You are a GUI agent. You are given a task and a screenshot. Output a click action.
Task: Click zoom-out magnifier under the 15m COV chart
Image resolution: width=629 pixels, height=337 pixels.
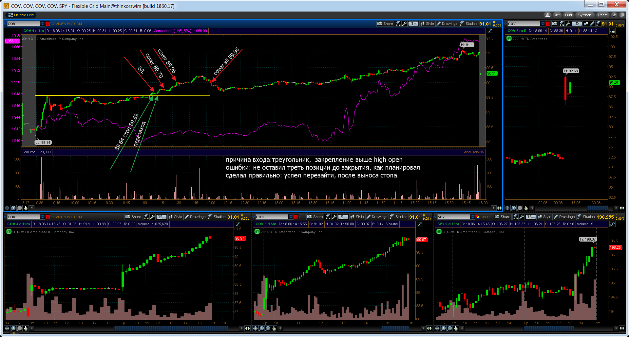click(x=20, y=328)
